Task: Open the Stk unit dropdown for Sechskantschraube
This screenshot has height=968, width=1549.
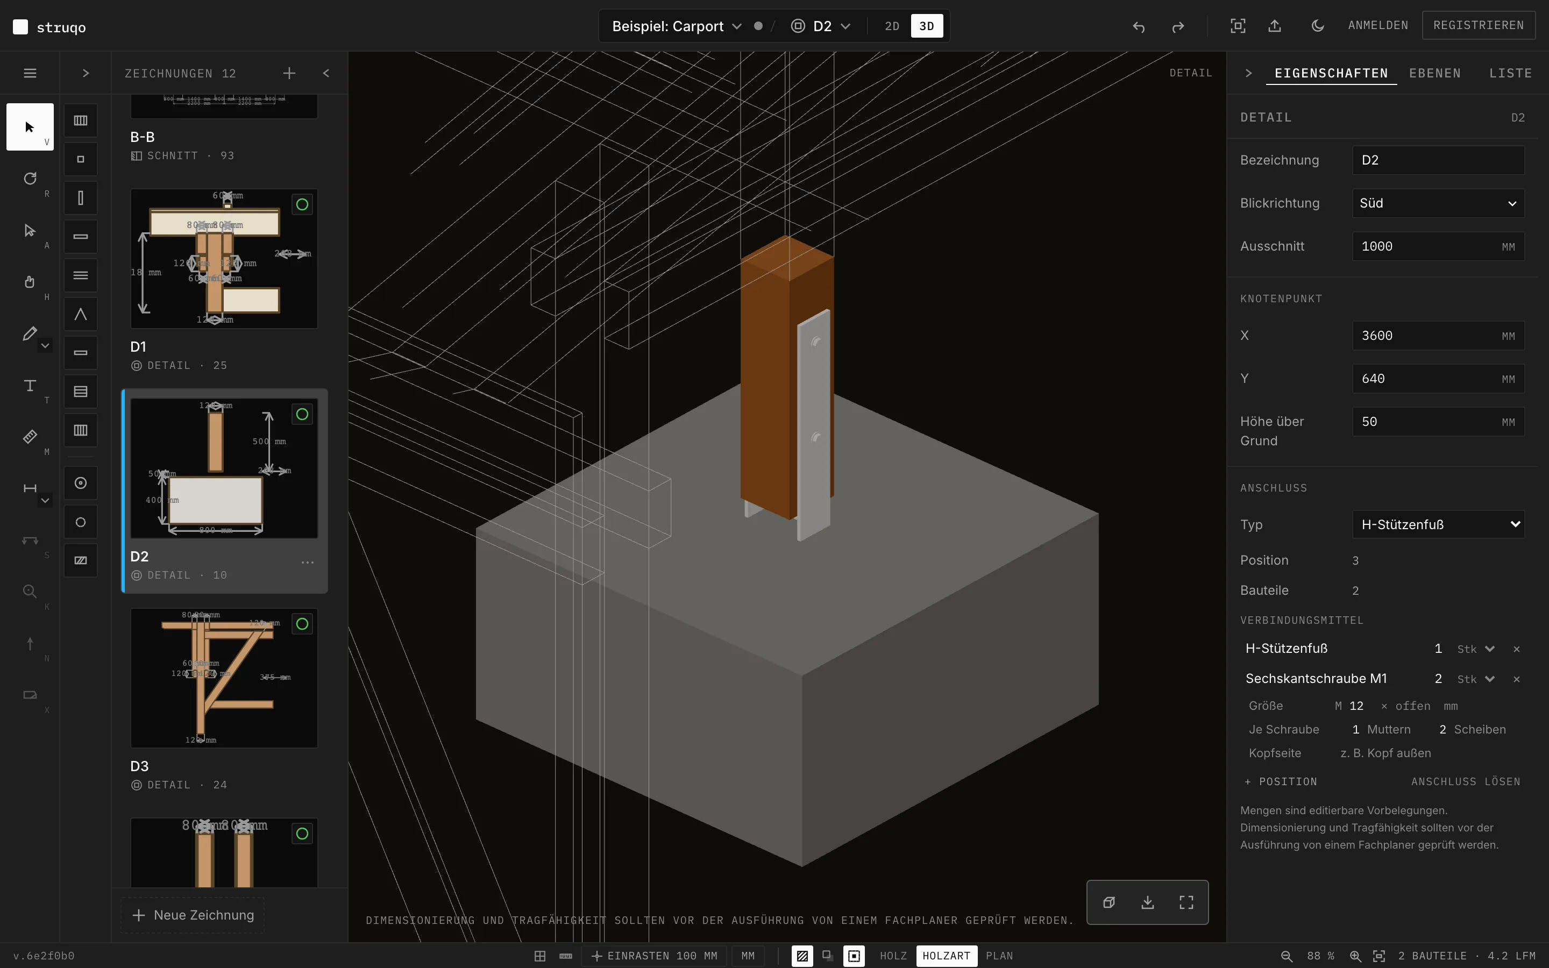Action: pyautogui.click(x=1476, y=679)
